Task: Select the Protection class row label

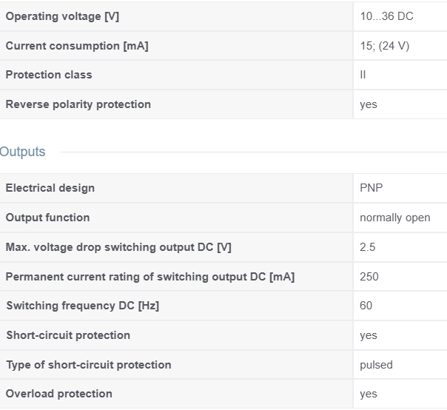Action: [x=49, y=75]
